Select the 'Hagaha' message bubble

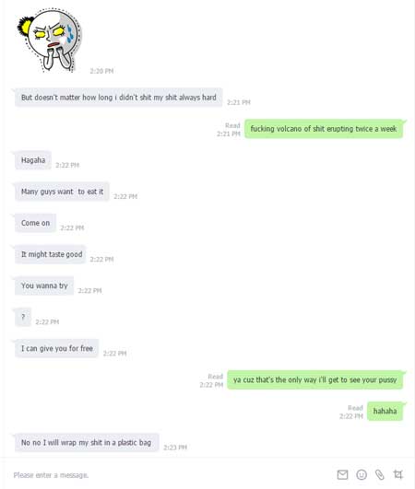coord(33,160)
